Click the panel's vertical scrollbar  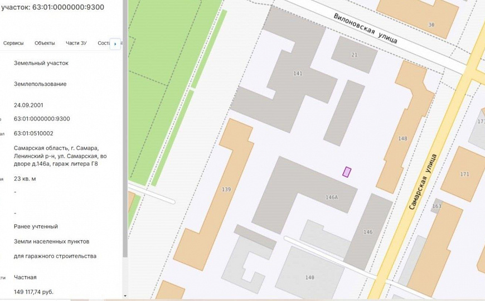(x=125, y=128)
